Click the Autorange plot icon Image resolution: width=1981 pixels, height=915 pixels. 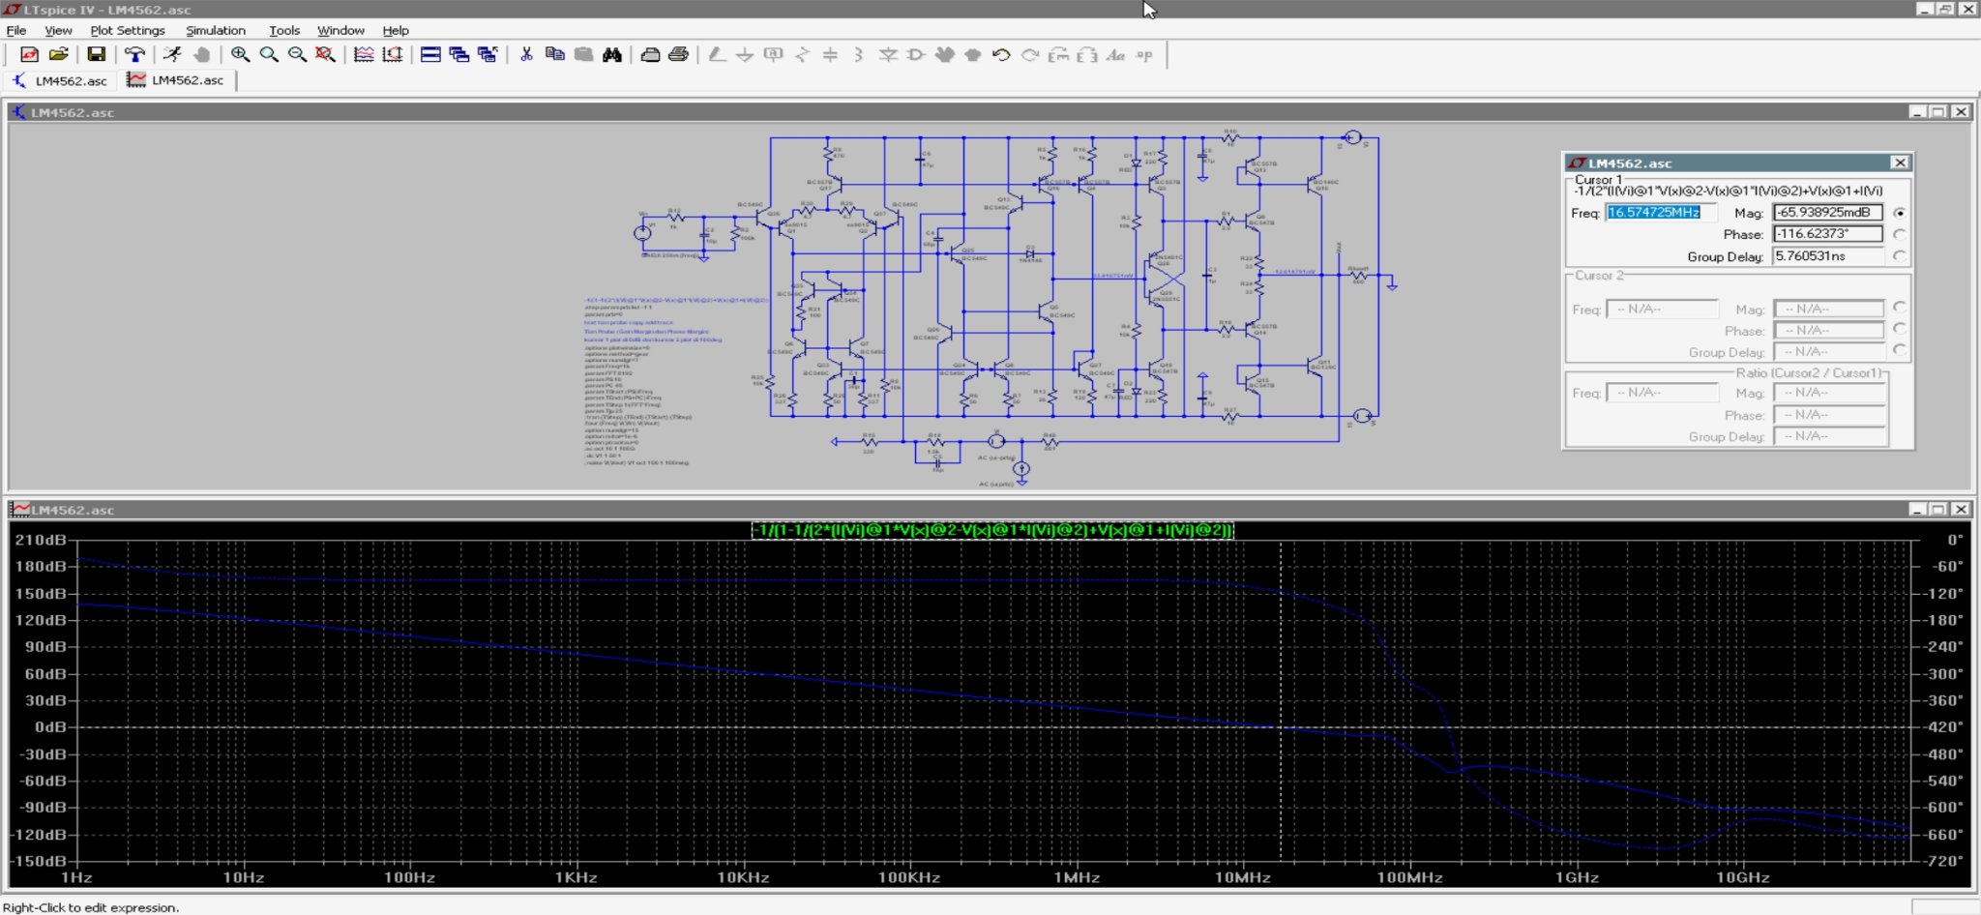(364, 55)
